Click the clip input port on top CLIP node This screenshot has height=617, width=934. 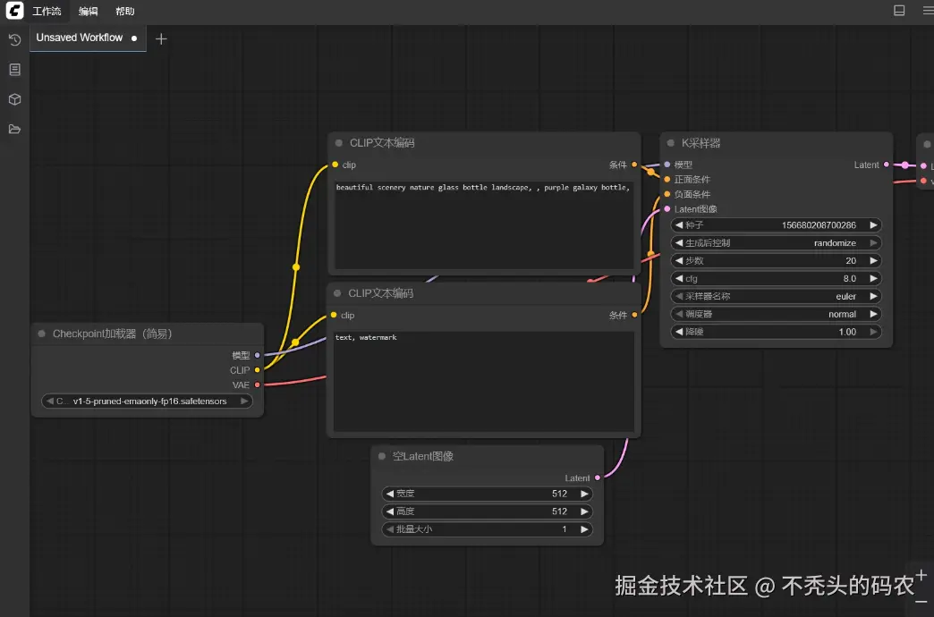click(x=335, y=165)
